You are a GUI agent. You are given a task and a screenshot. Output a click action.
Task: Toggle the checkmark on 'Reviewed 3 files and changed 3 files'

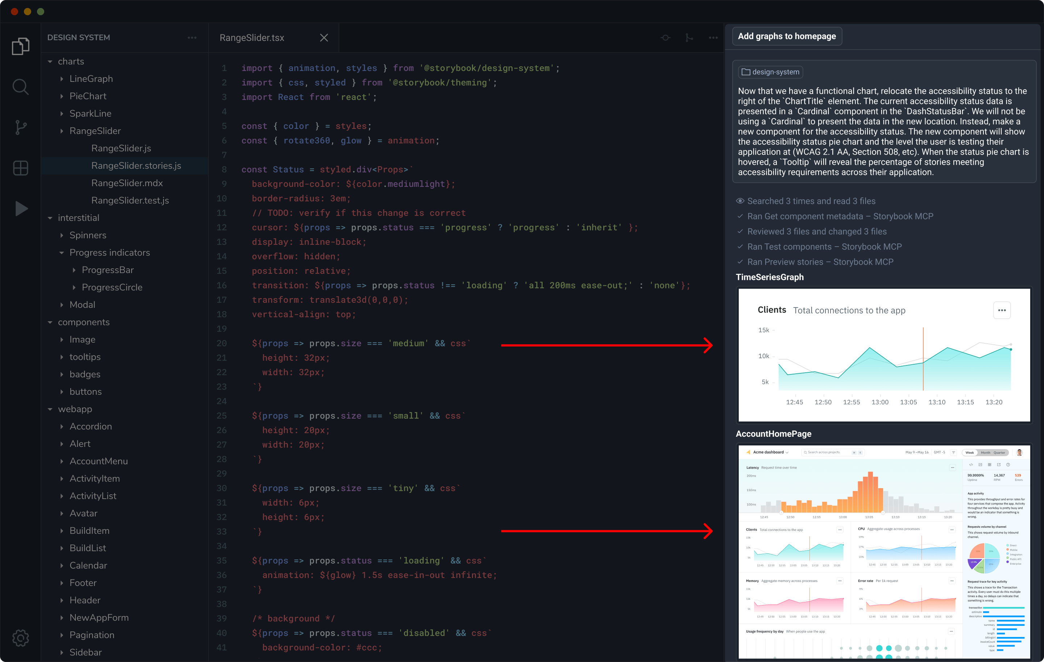(x=740, y=231)
